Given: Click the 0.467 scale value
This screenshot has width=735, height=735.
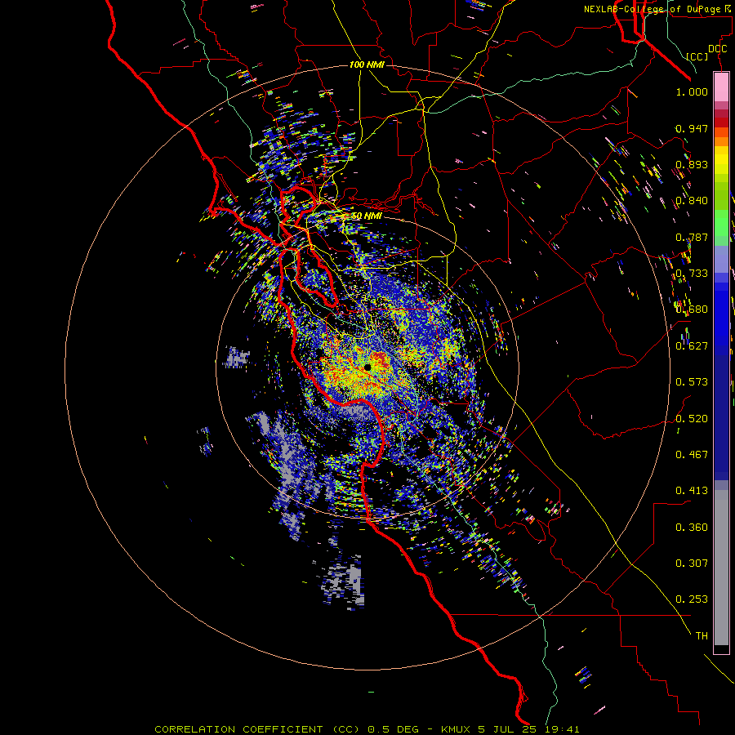Looking at the screenshot, I should [692, 455].
